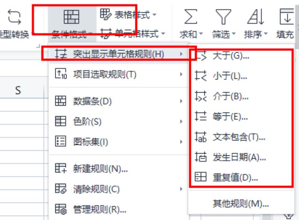Click the 条件格式 conditional formatting icon
The height and width of the screenshot is (220, 299).
[x=71, y=17]
